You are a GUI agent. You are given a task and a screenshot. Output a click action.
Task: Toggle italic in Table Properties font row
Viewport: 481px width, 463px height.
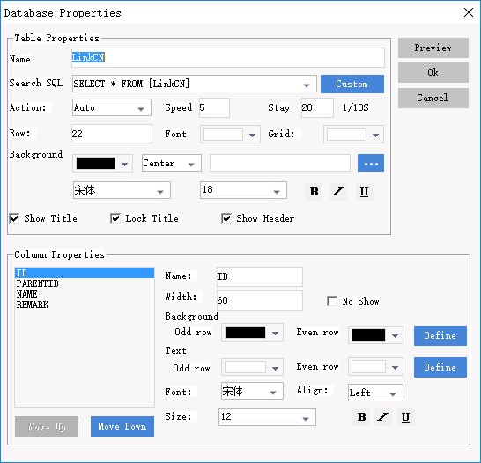coord(338,192)
